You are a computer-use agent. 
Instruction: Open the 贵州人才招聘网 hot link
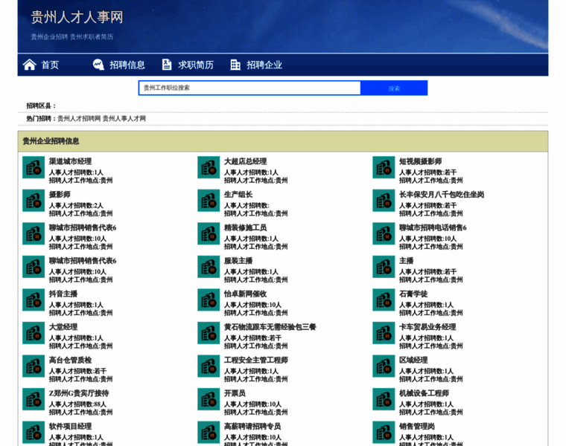79,118
